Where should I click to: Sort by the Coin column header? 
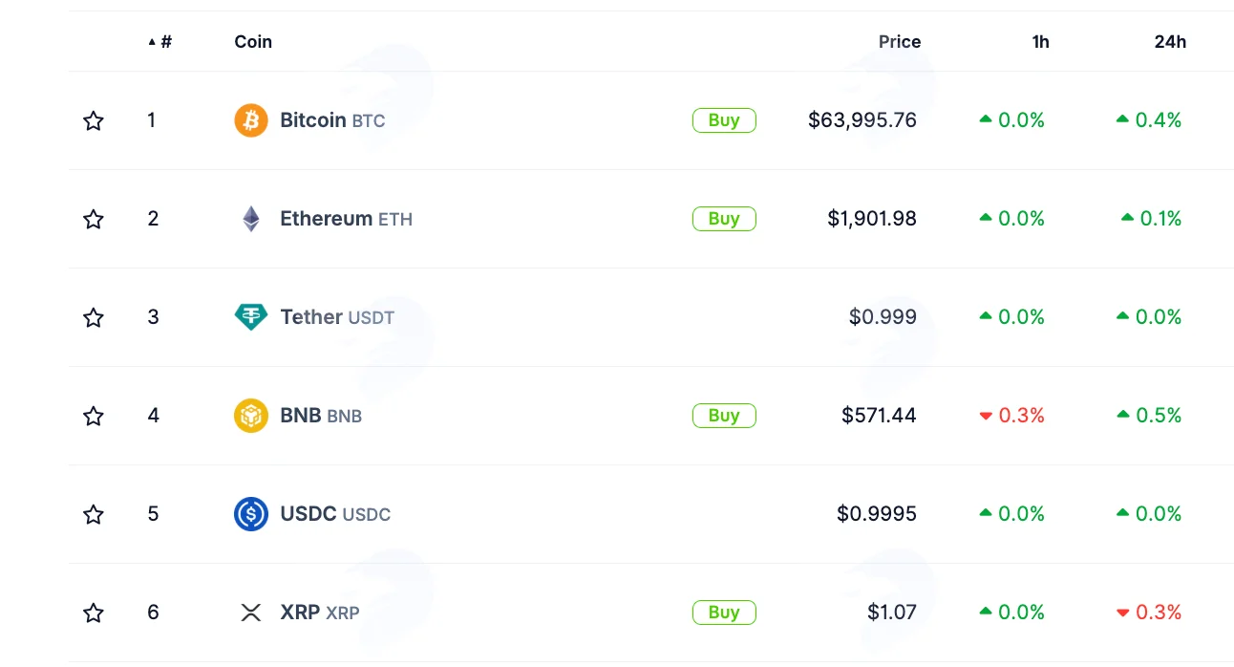(253, 42)
